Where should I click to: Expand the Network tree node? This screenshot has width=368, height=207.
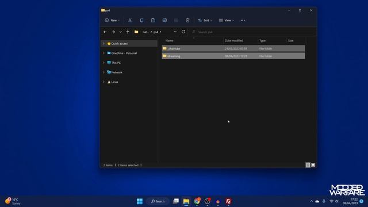(x=103, y=72)
